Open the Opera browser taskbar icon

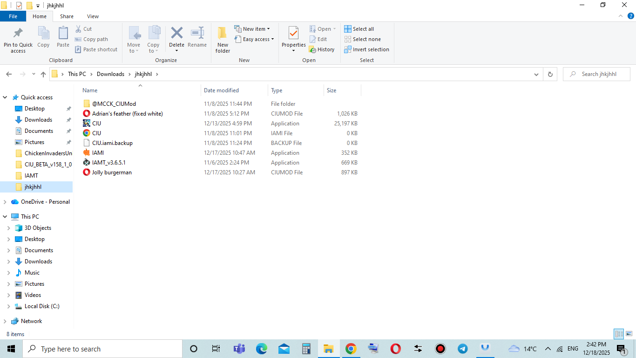(x=395, y=349)
